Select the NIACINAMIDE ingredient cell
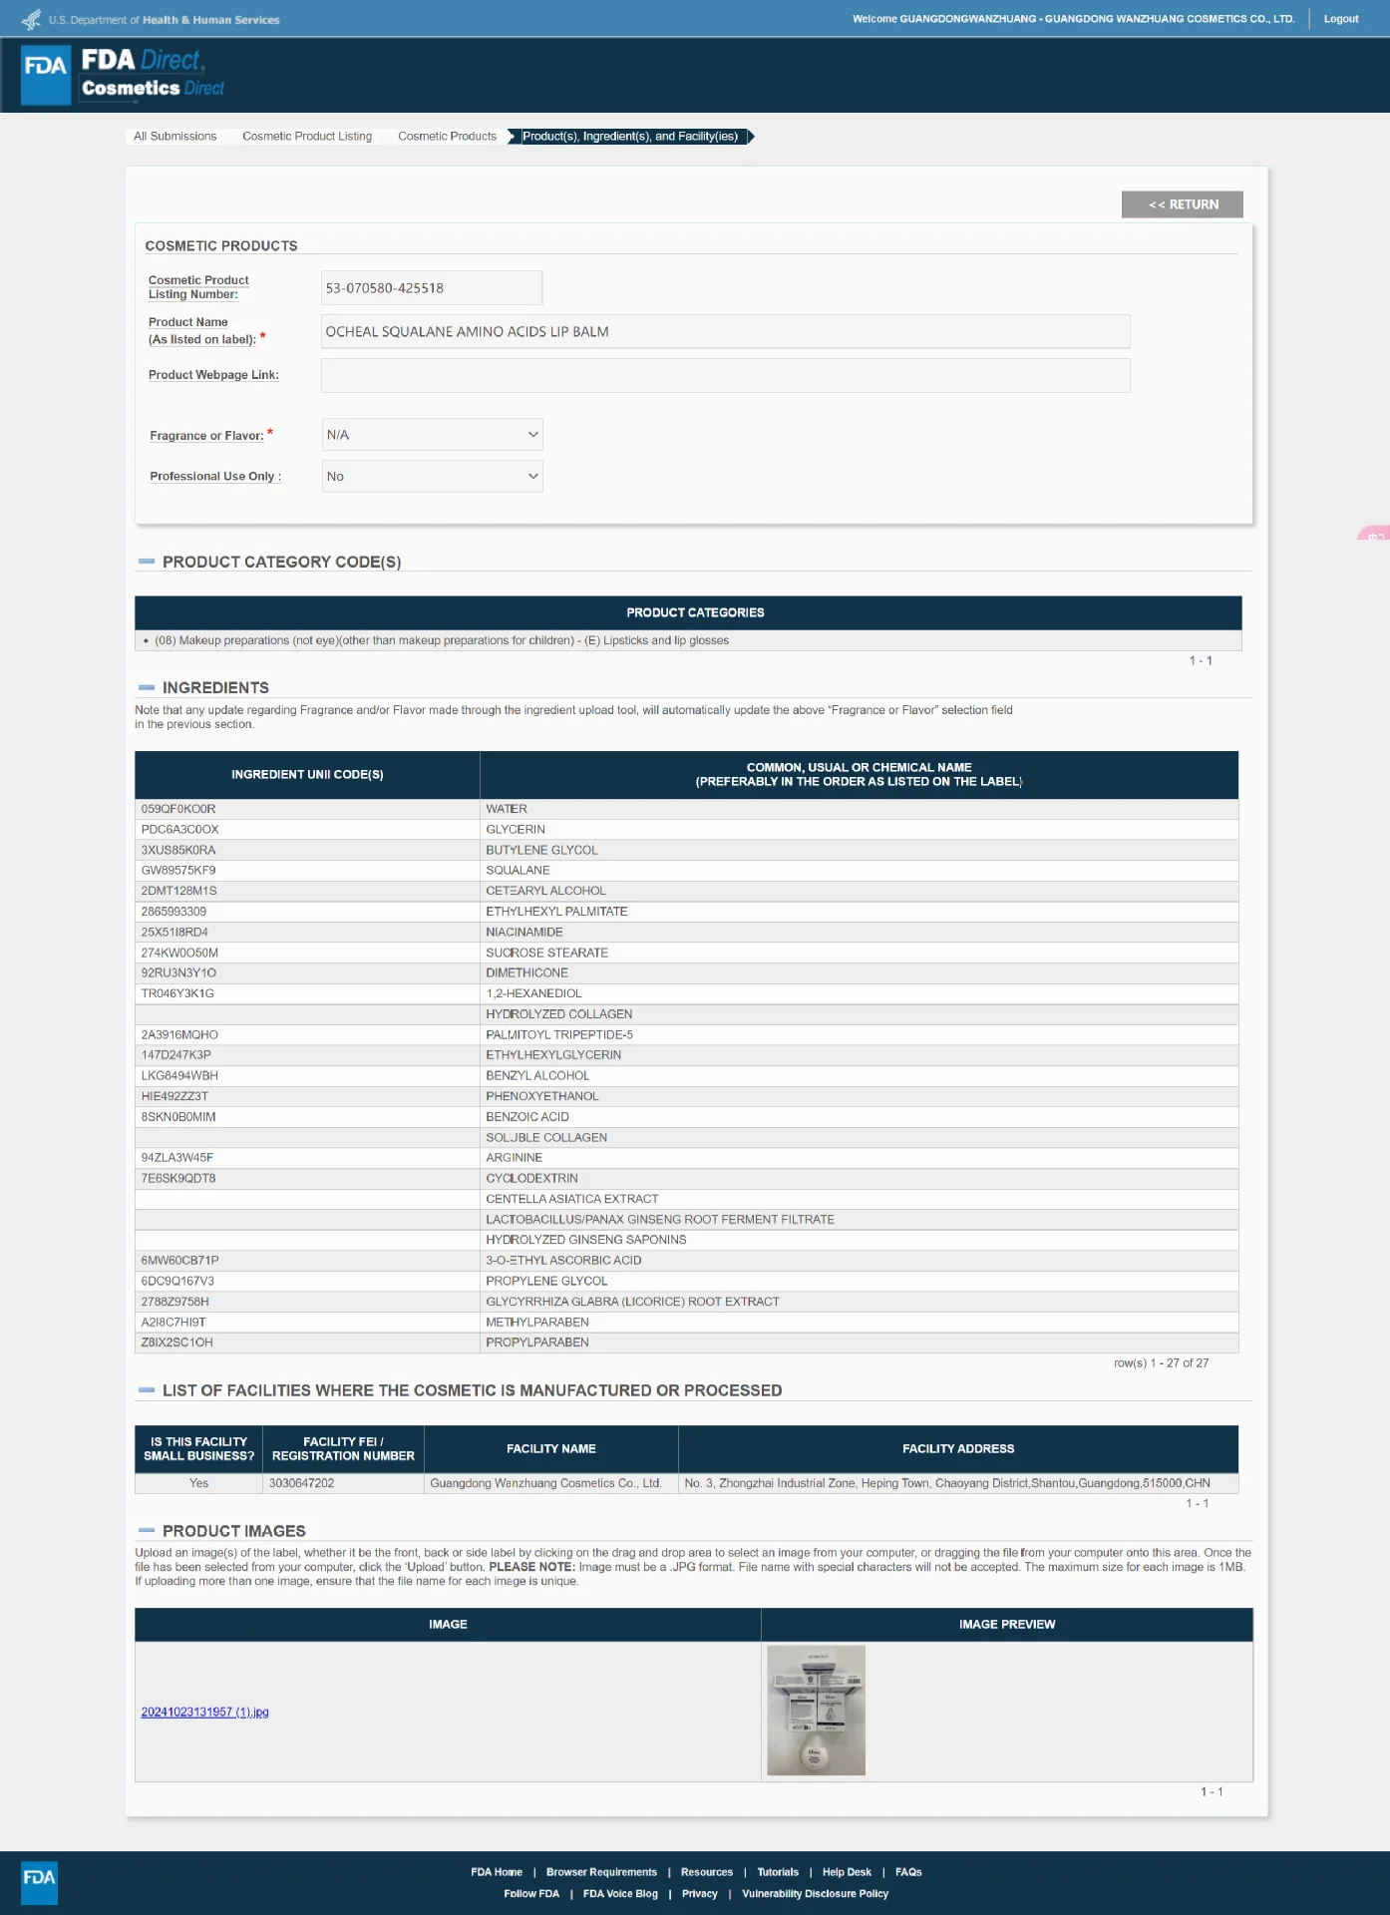This screenshot has height=1915, width=1390. [859, 933]
